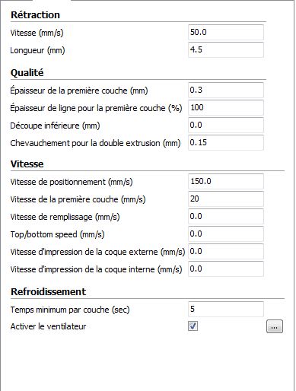Click the Activer le ventilateur label

[48, 326]
